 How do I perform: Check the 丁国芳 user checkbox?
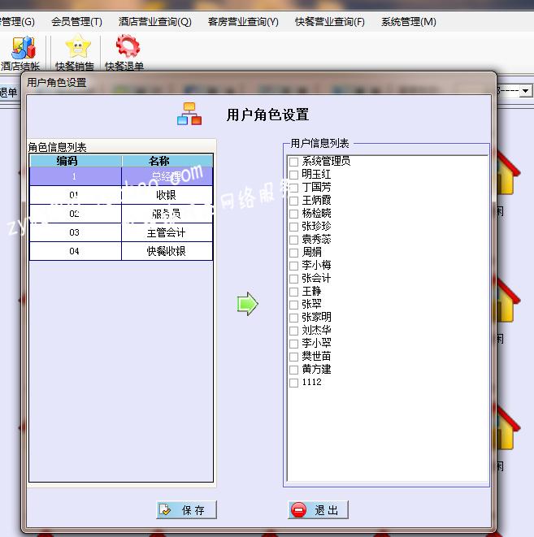coord(293,188)
